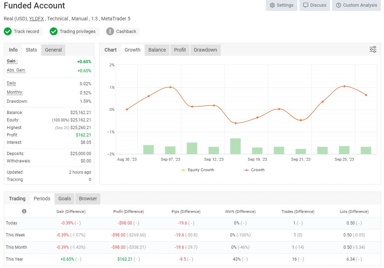
Task: Click the This Year row label
Action: (14, 259)
